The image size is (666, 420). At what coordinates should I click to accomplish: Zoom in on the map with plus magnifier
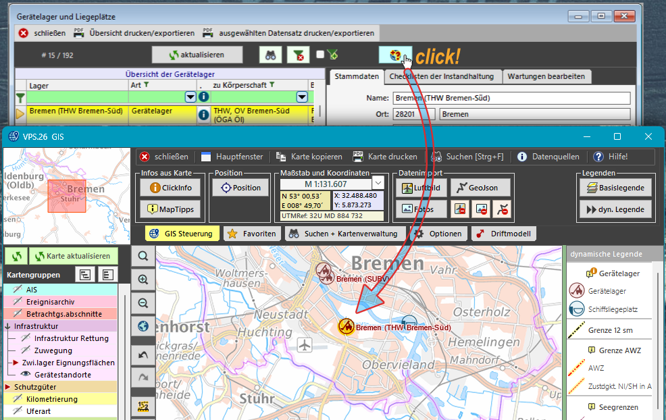(x=143, y=280)
